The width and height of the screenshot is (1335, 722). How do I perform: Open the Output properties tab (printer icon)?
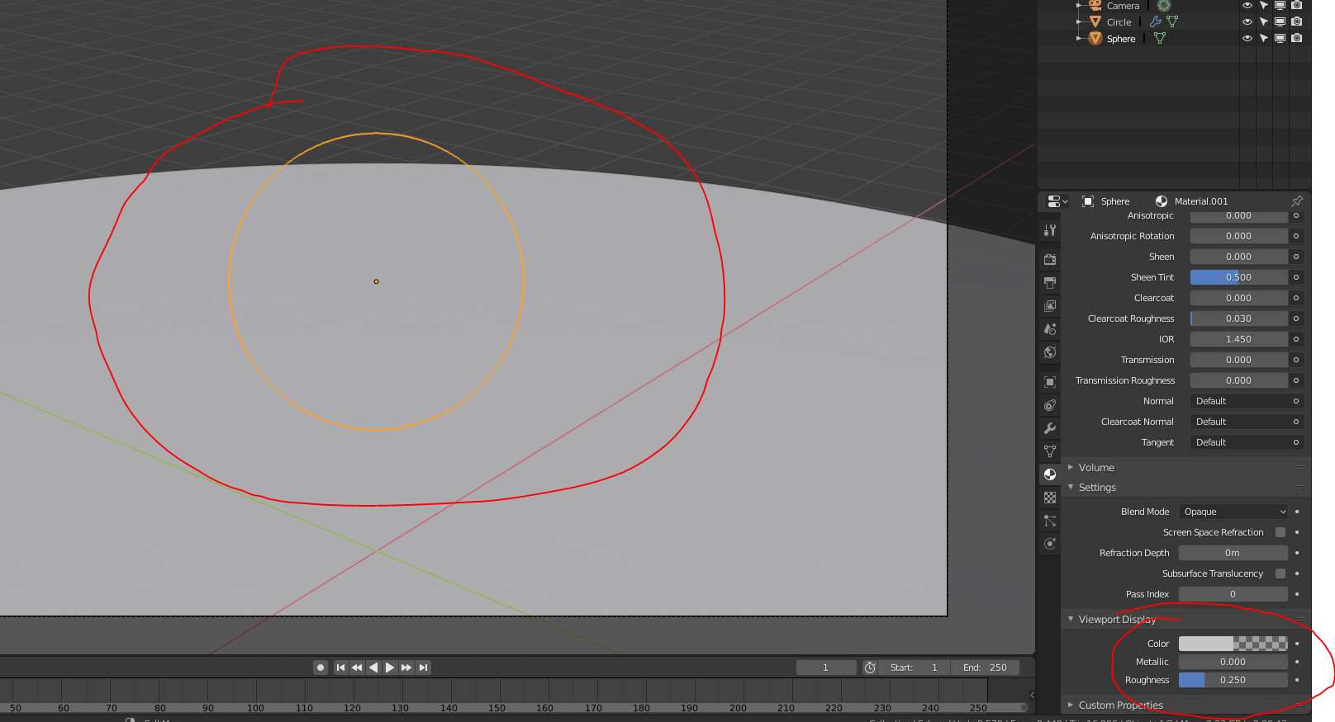(1050, 282)
